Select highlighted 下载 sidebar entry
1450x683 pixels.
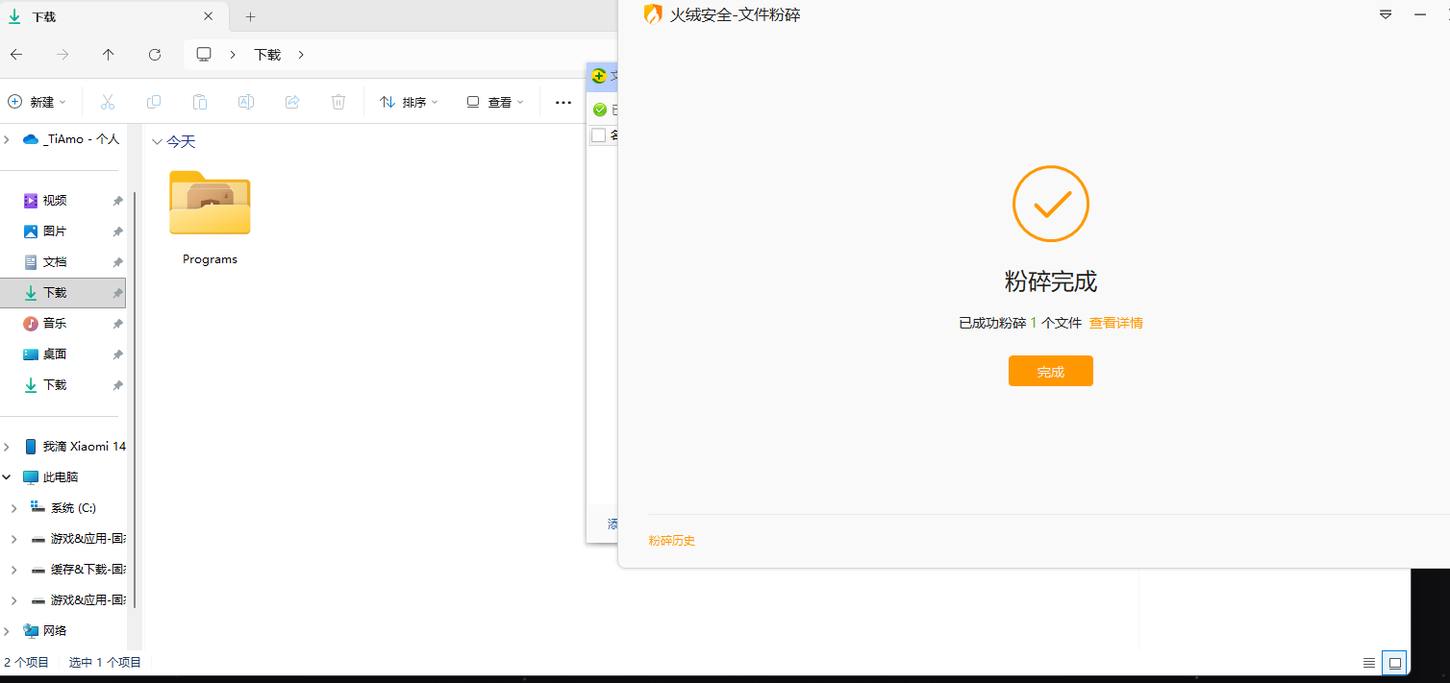tap(63, 293)
